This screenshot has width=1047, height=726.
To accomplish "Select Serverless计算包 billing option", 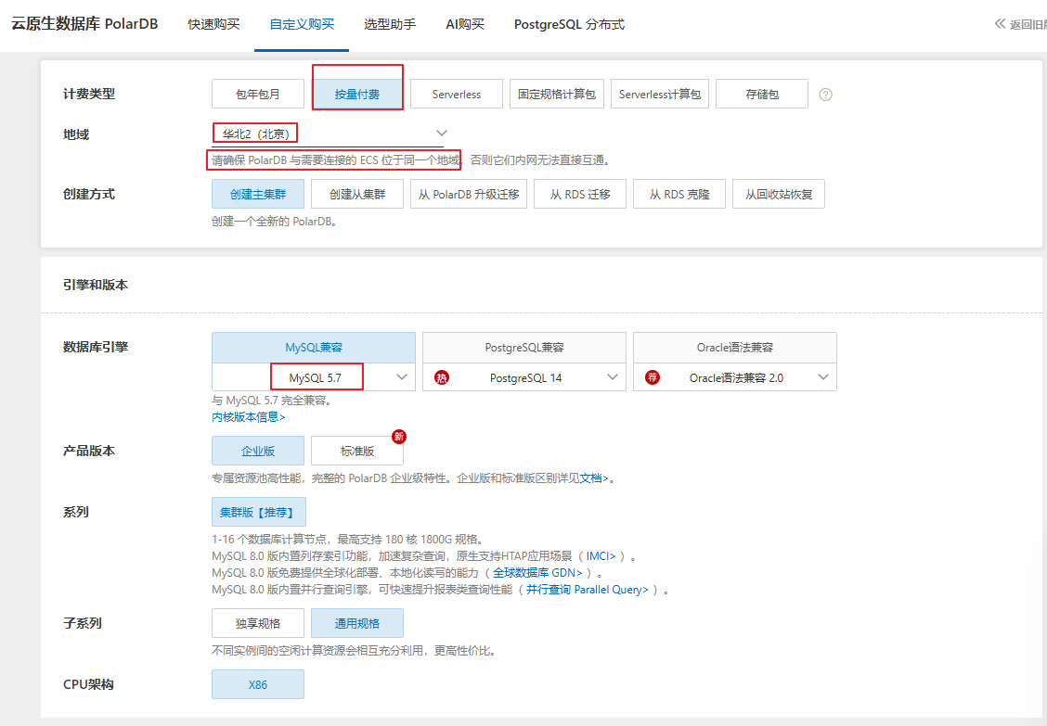I will (x=660, y=94).
